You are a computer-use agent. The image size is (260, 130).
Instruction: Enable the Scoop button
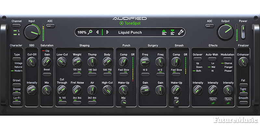pos(17,94)
